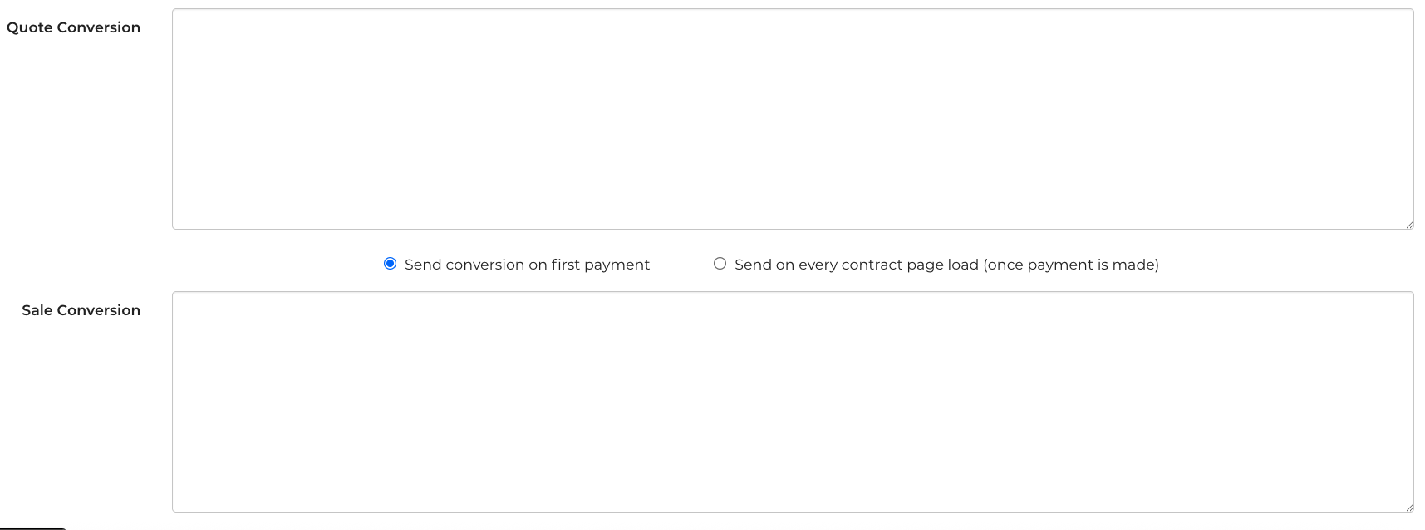The height and width of the screenshot is (530, 1425).
Task: Click inside the Quote Conversion text area
Action: point(792,119)
